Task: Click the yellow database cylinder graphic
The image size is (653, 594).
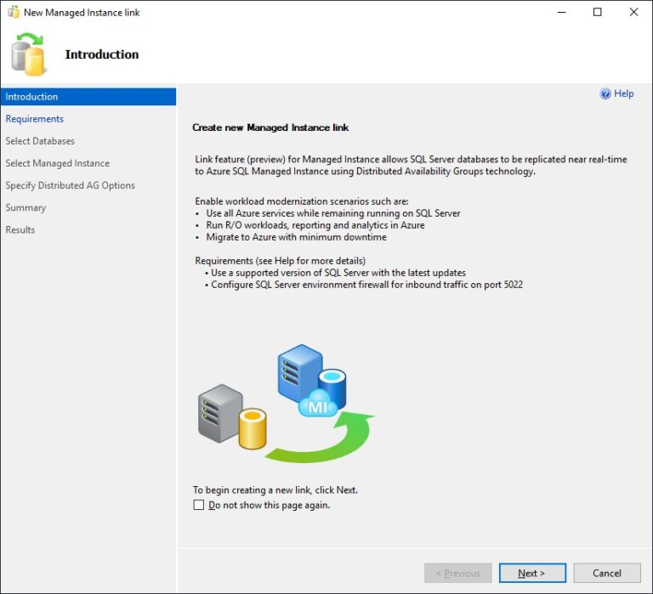Action: pyautogui.click(x=253, y=428)
